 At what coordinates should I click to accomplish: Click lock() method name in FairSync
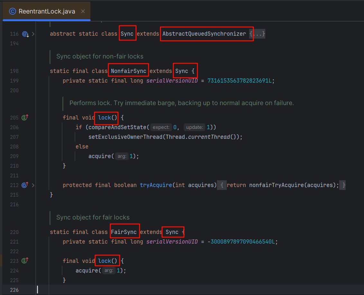[x=105, y=261]
